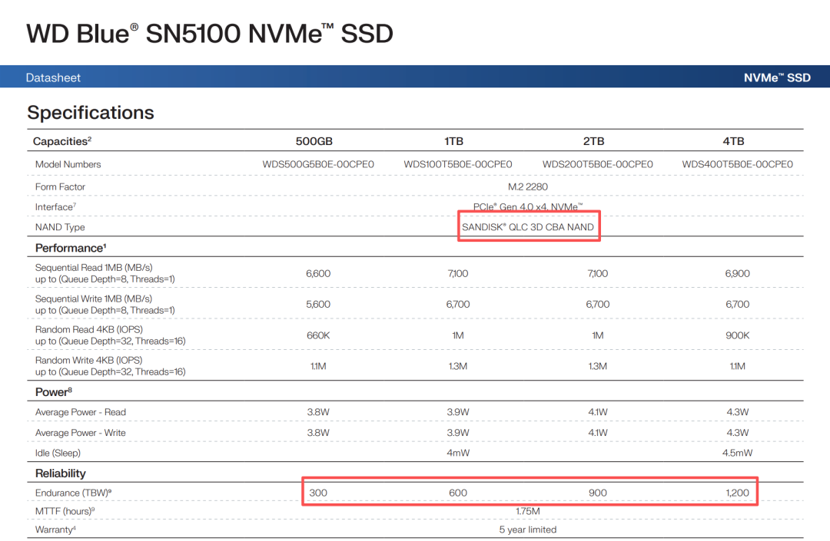Select 4TB random write value 1.1M
Screen dimensions: 830x541
[x=737, y=366]
